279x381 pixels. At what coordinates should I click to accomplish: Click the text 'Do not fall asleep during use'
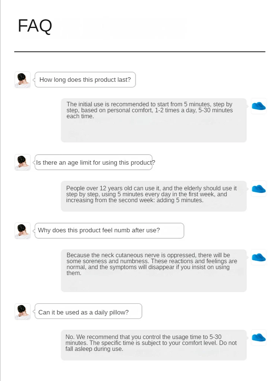click(151, 346)
